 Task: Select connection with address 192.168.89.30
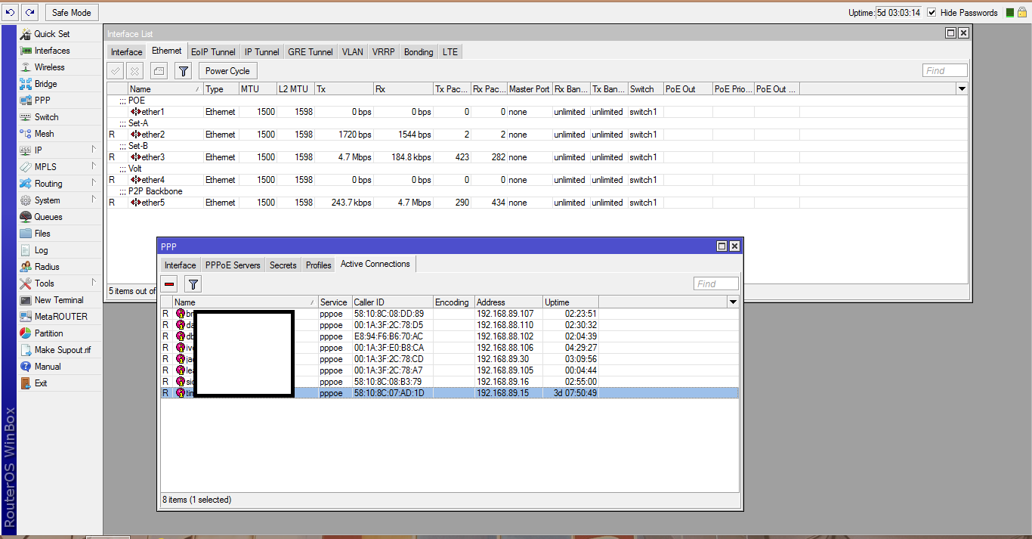(450, 359)
